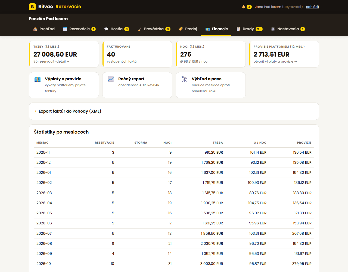Click the 207,68 EUR commission cell
This screenshot has width=348, height=272.
pos(302,234)
